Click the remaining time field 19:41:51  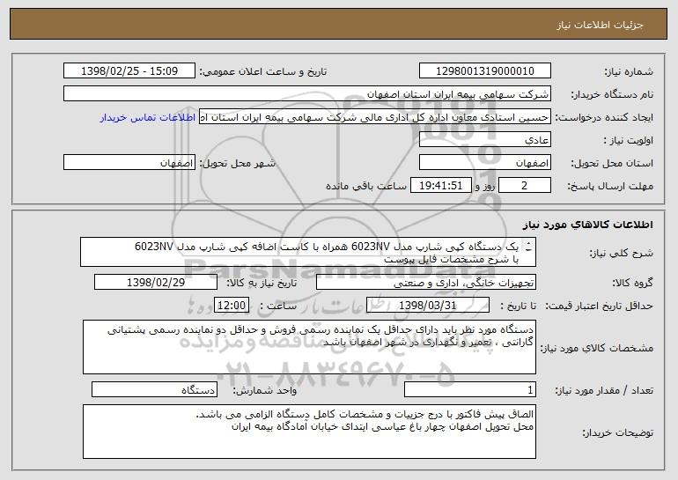point(440,186)
